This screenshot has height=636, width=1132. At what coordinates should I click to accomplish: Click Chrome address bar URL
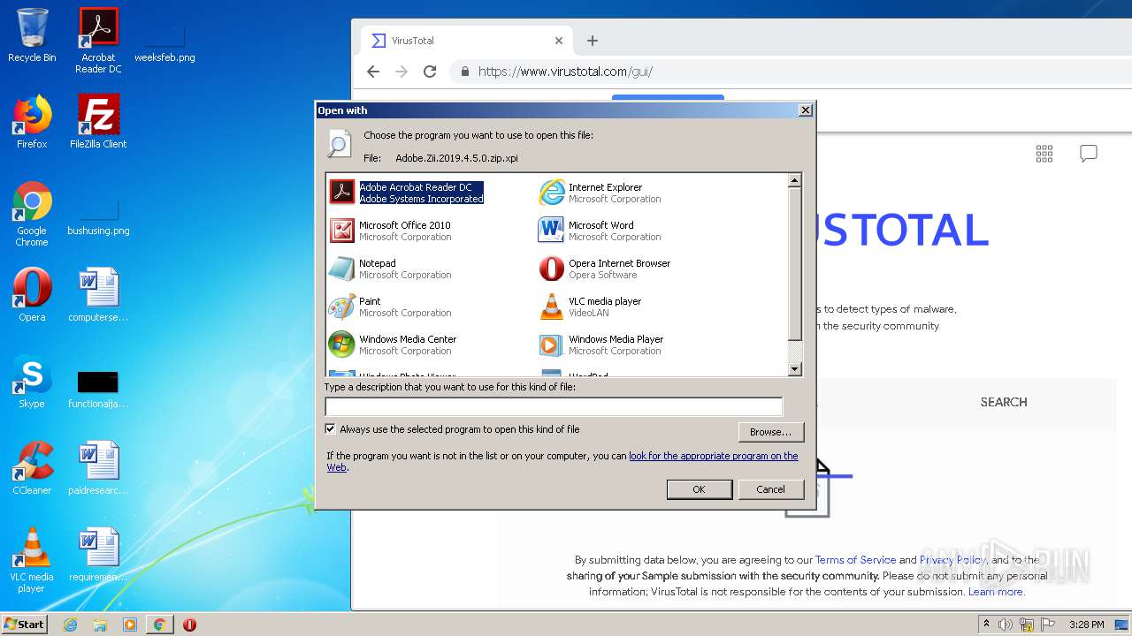(x=565, y=72)
